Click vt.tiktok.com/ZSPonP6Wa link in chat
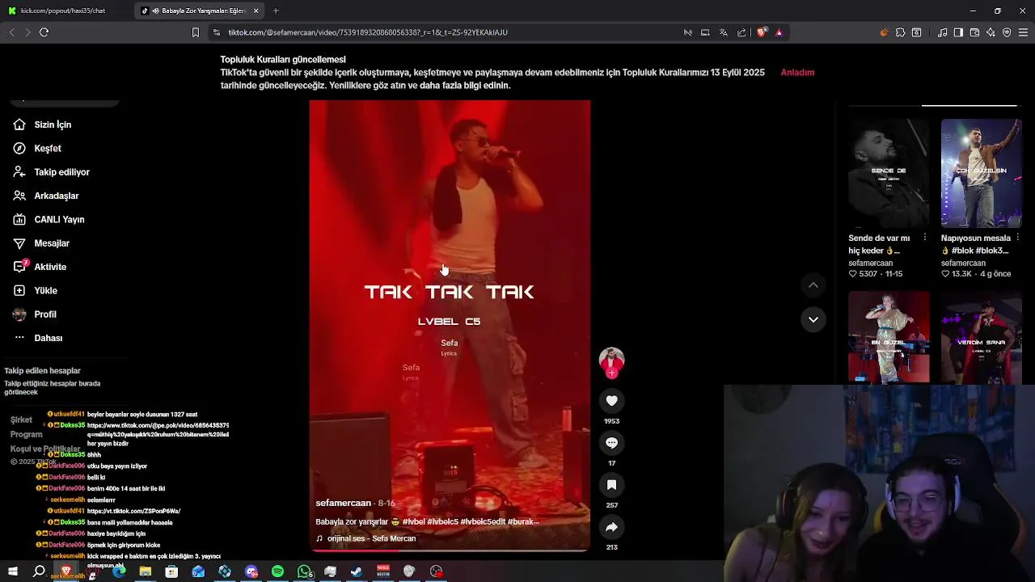This screenshot has height=582, width=1035. click(133, 511)
